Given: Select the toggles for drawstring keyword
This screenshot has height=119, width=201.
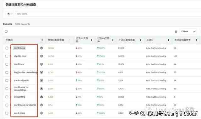Looking at the screenshot, I should (26, 72).
